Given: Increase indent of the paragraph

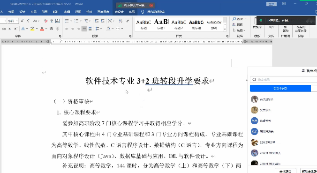Looking at the screenshot, I should [x=103, y=21].
